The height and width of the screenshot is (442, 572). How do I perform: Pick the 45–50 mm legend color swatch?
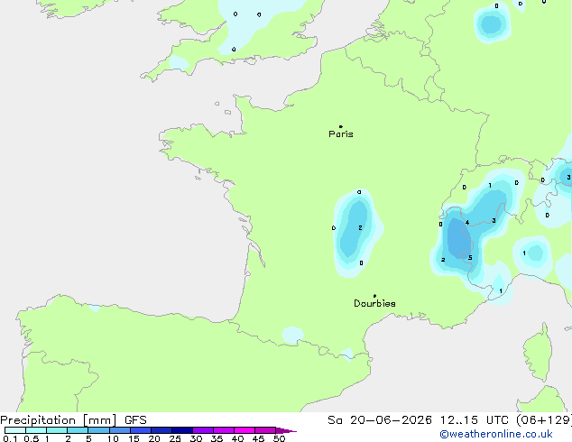click(x=265, y=430)
